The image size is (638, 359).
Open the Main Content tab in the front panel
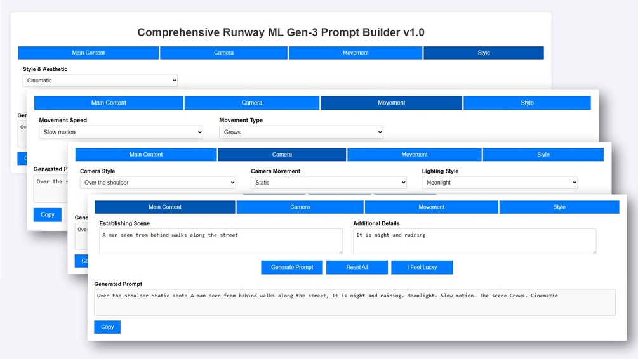[x=165, y=207]
